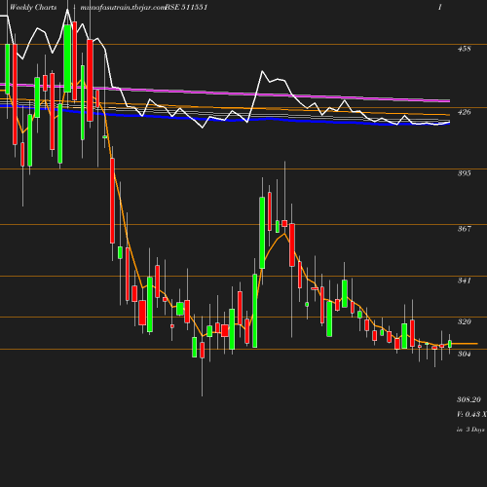The height and width of the screenshot is (487, 487).
Task: Click the 'V: 0.48 X' volume text
Action: pyautogui.click(x=471, y=414)
